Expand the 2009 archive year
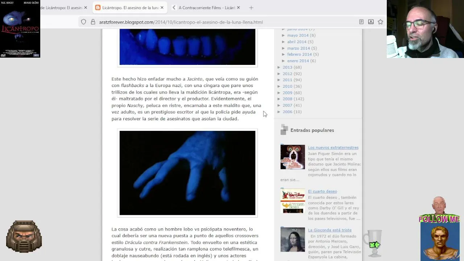Image resolution: width=464 pixels, height=261 pixels. click(279, 93)
